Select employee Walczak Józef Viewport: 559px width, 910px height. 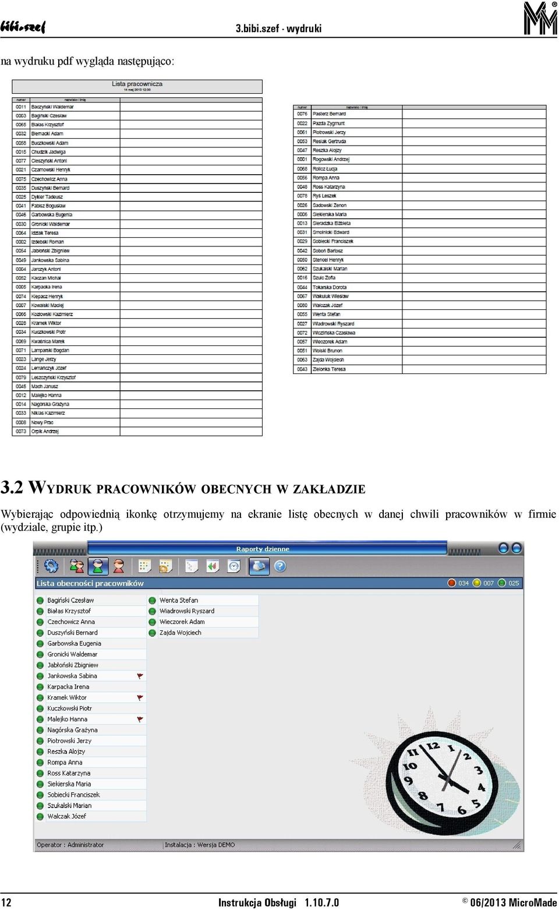click(x=67, y=816)
